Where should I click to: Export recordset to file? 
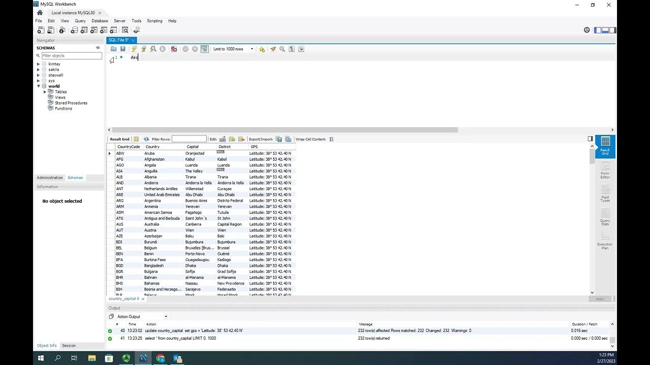coord(279,139)
